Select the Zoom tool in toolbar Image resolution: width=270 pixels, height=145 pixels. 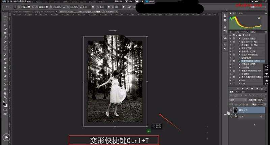(x=5, y=97)
